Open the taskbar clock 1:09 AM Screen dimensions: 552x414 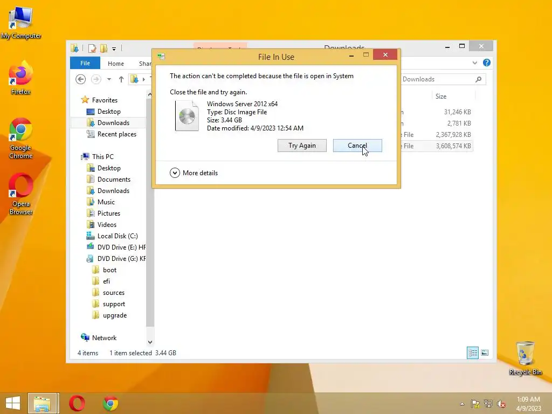(528, 404)
